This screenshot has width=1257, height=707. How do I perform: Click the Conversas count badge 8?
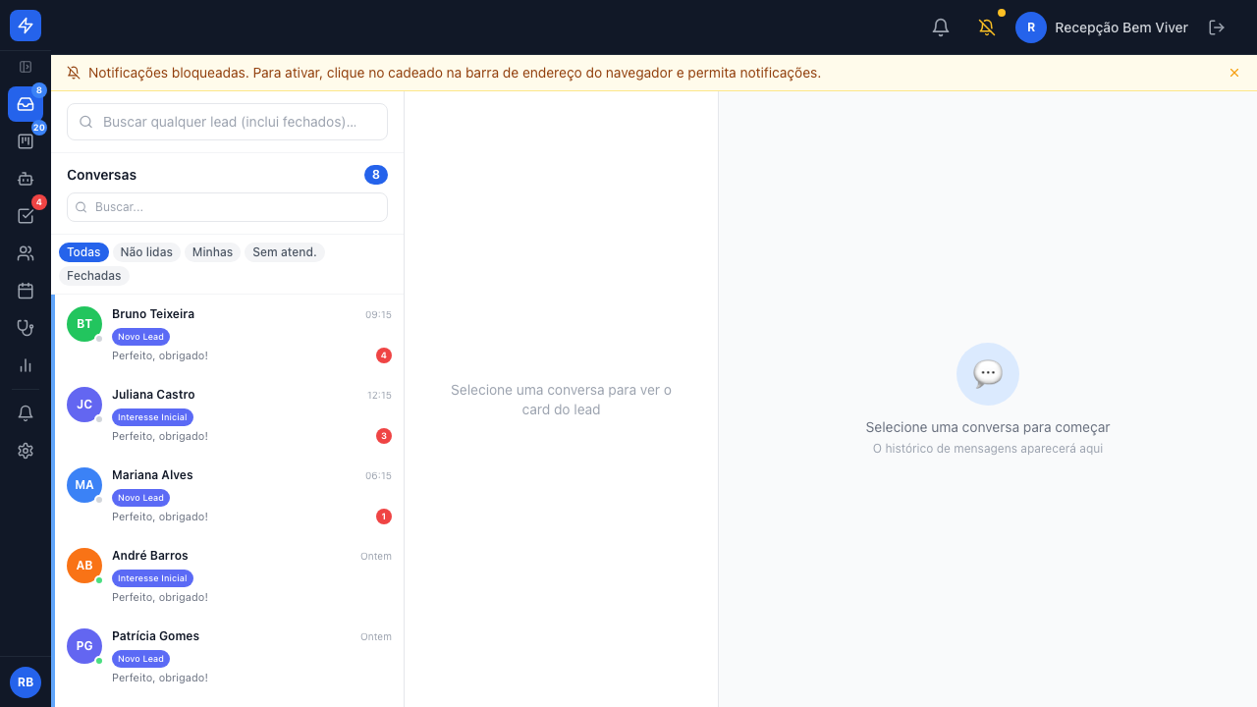(376, 175)
